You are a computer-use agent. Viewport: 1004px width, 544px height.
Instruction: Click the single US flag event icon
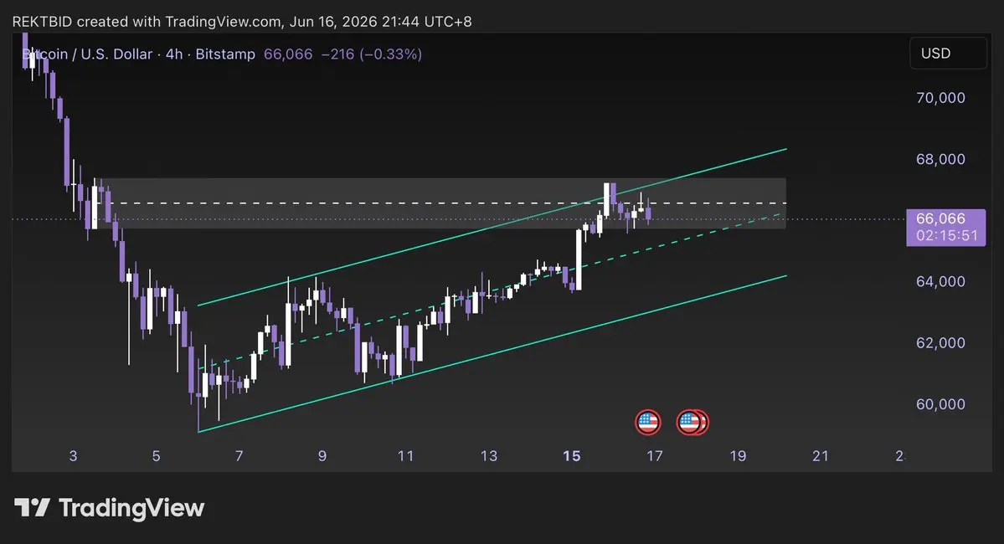pyautogui.click(x=647, y=423)
